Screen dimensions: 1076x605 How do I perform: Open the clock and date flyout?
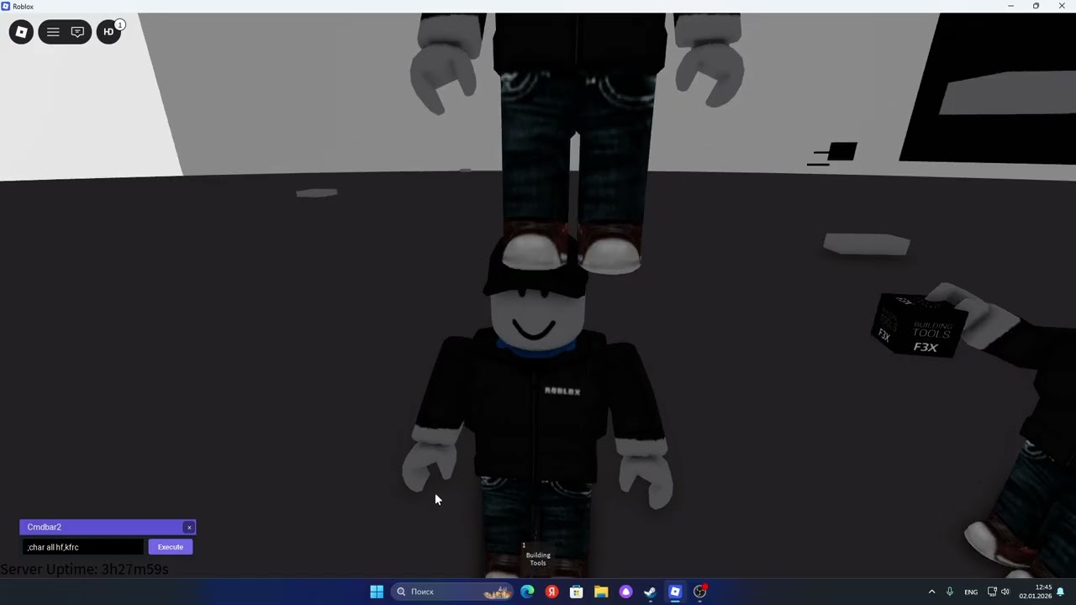[1036, 592]
